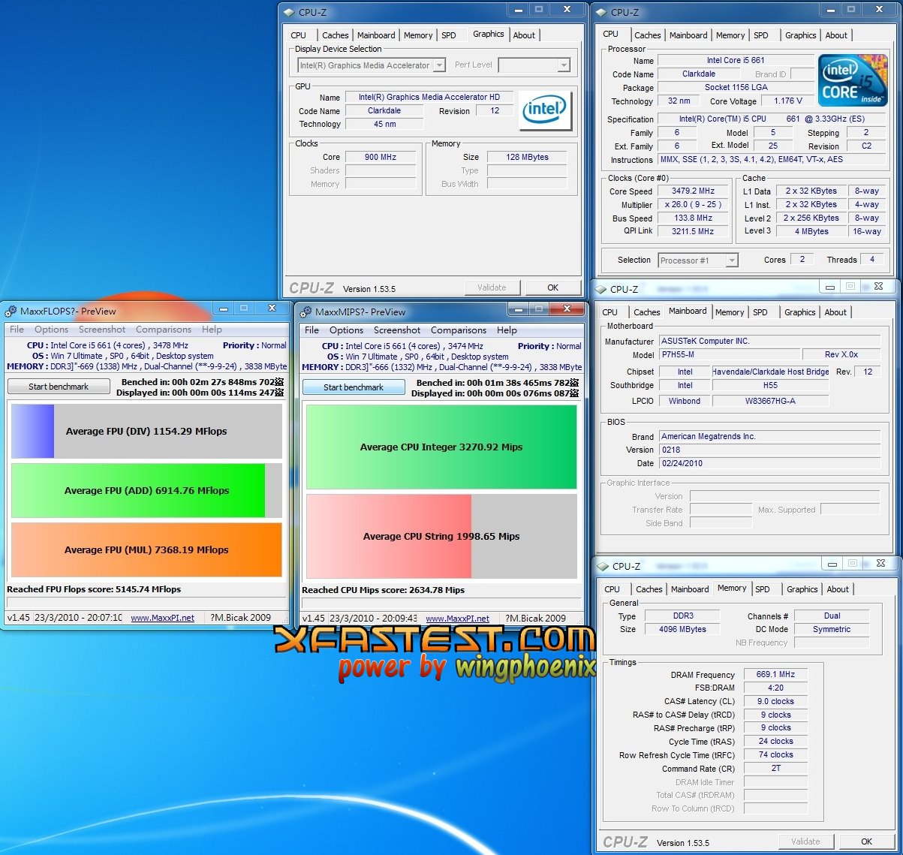Click the Bus Speed value '133.8 MHz'
The width and height of the screenshot is (903, 855).
point(693,218)
